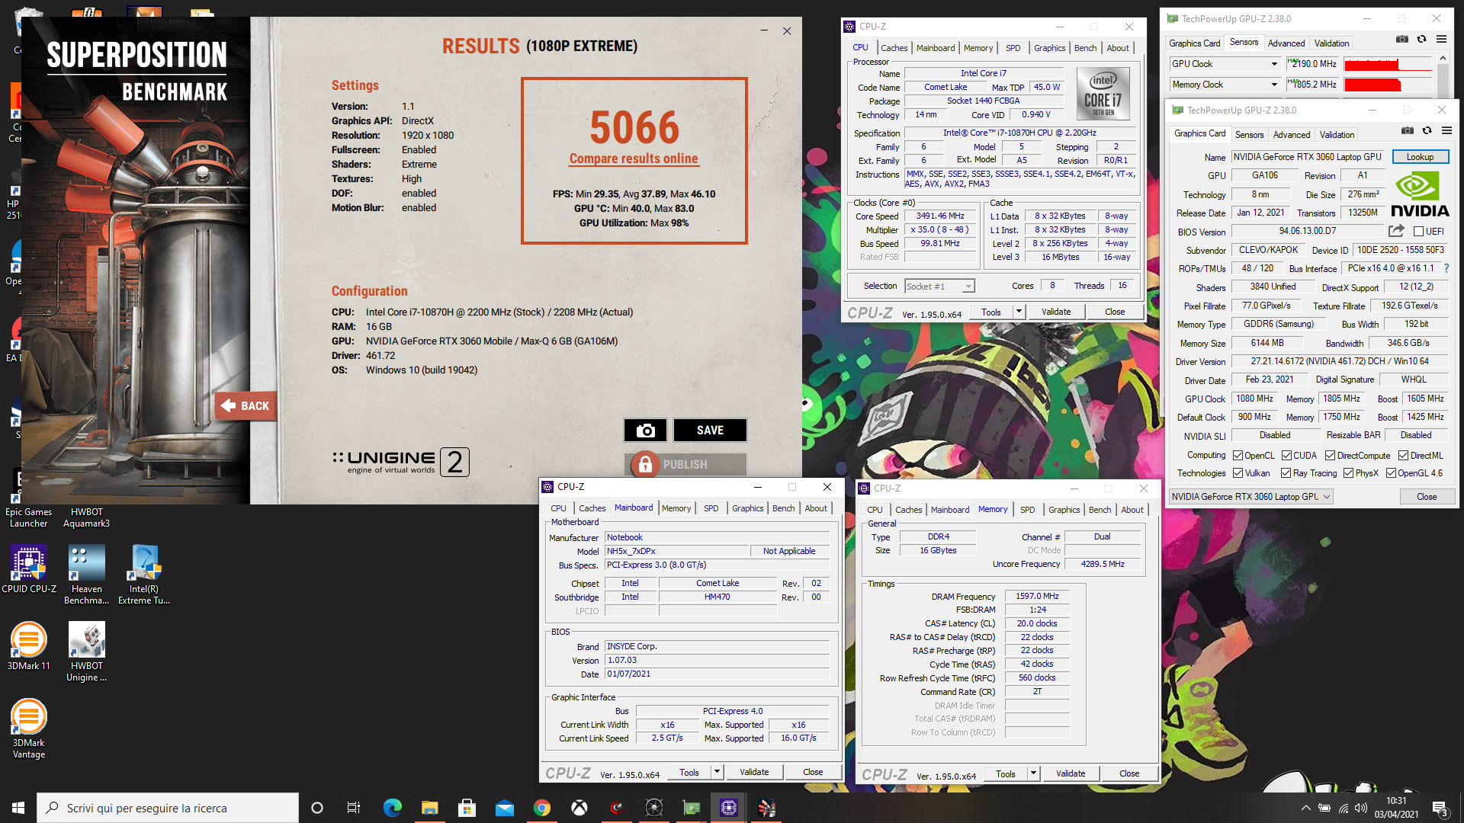Click the Lookup button in GPU-Z
The image size is (1464, 823).
coord(1420,156)
